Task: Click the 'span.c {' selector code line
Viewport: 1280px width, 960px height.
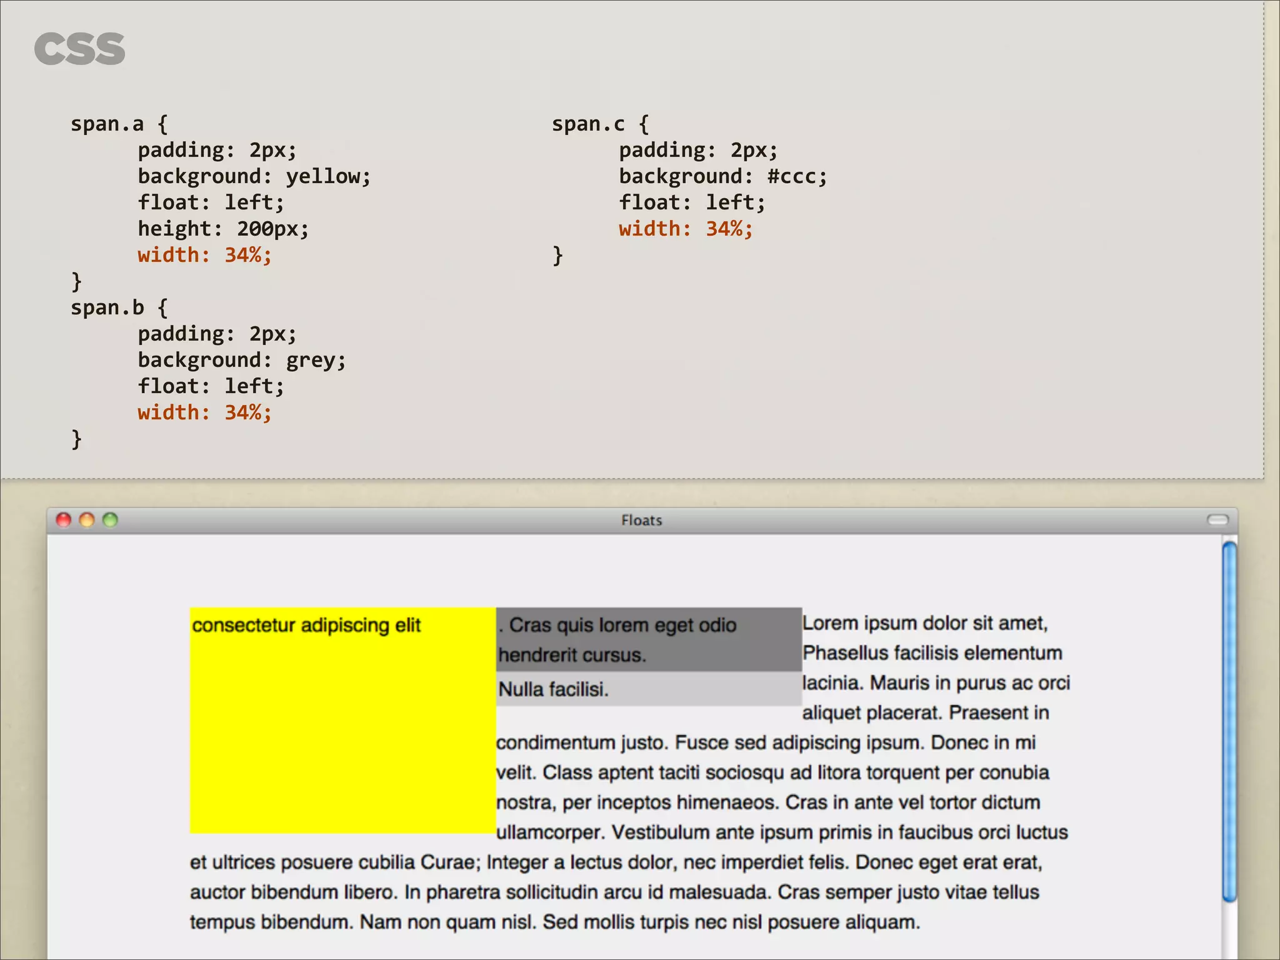Action: (x=601, y=124)
